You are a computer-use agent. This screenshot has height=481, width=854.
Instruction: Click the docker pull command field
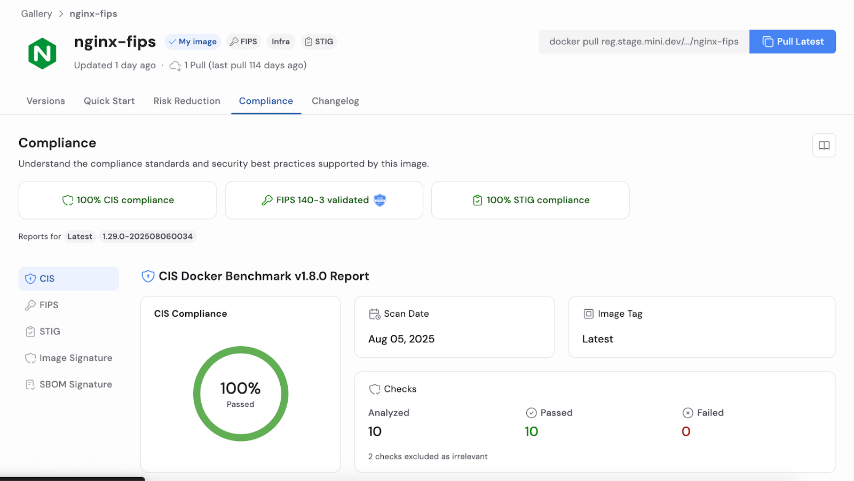click(644, 42)
